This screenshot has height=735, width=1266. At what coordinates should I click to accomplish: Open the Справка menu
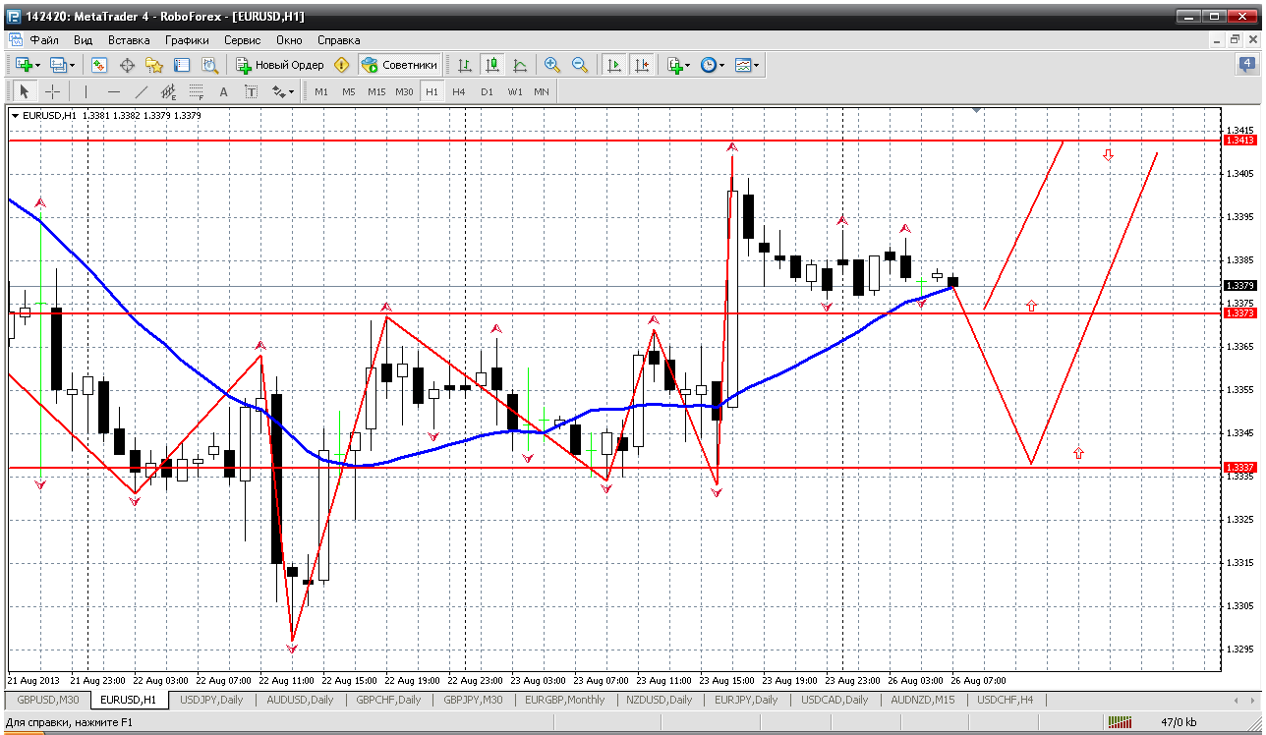coord(339,40)
